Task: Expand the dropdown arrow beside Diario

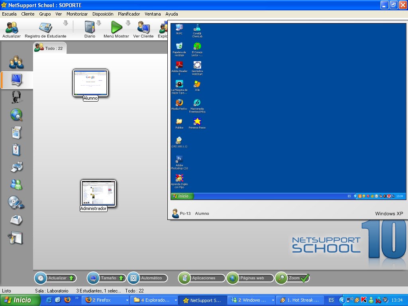Action: pyautogui.click(x=99, y=24)
